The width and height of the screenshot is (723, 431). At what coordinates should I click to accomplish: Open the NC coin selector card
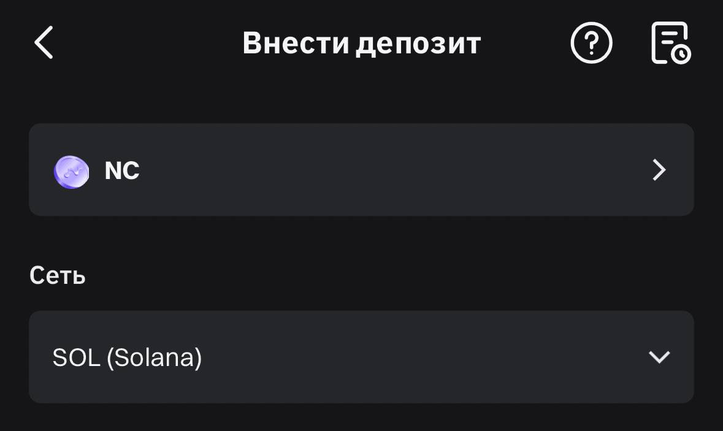(x=361, y=170)
